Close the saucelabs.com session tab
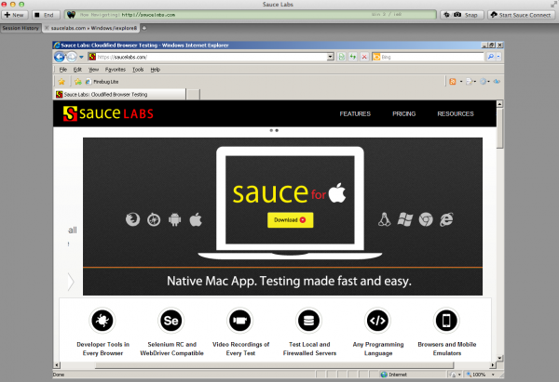Screen dimensions: 559x382 47,28
